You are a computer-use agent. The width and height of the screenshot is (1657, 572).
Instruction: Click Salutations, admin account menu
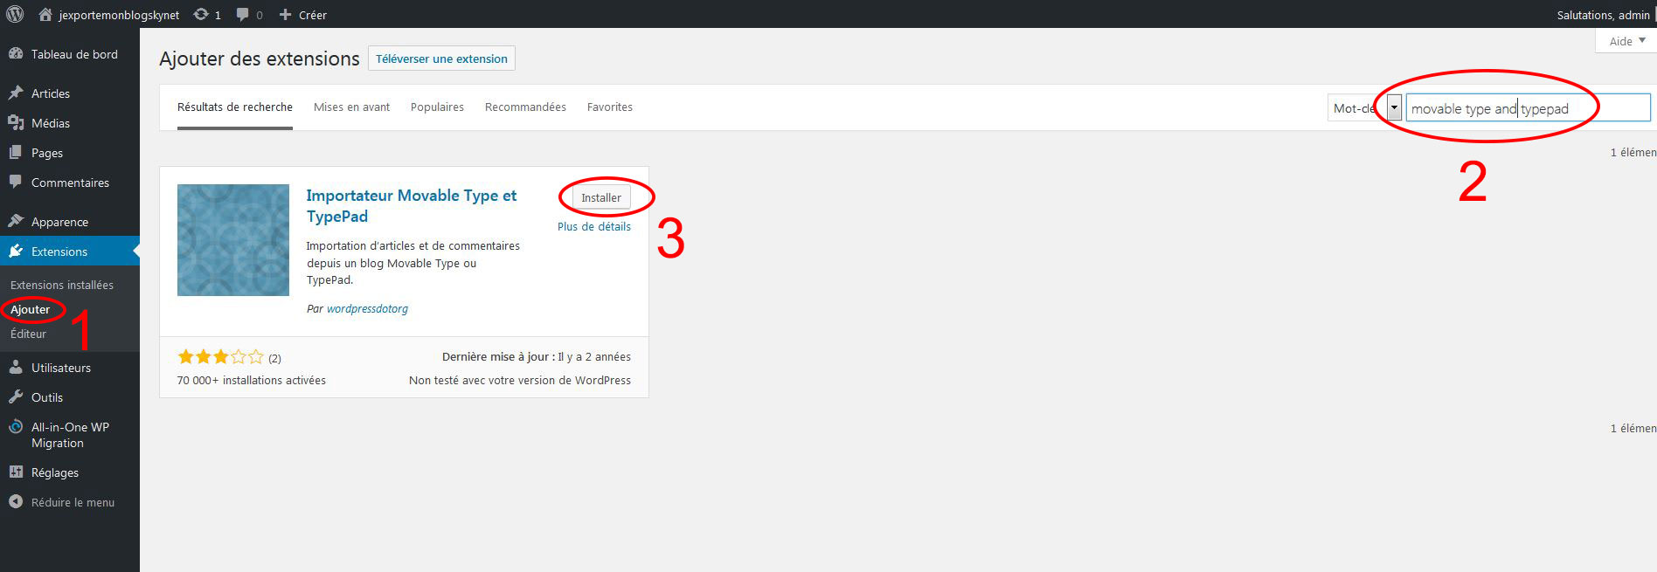[x=1604, y=15]
